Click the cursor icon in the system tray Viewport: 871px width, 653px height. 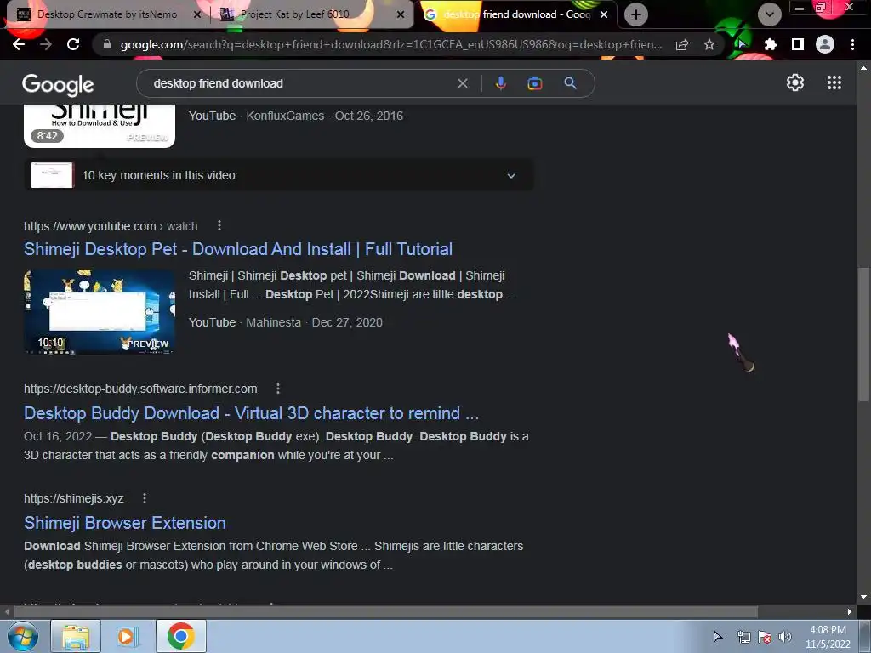tap(717, 636)
